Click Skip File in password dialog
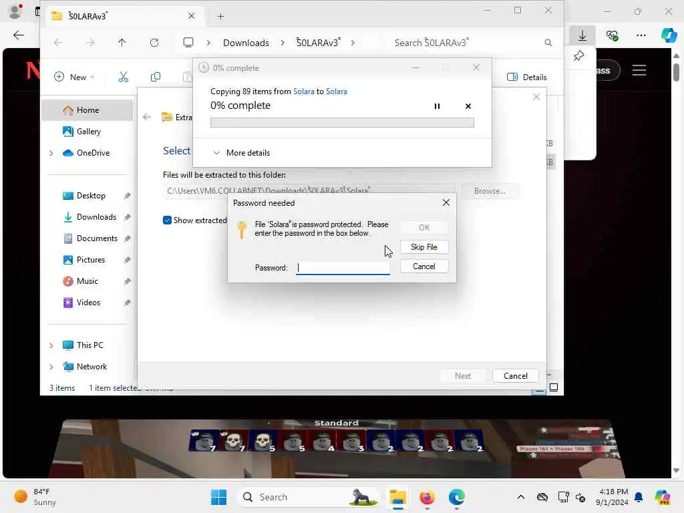Viewport: 684px width, 513px height. [424, 247]
